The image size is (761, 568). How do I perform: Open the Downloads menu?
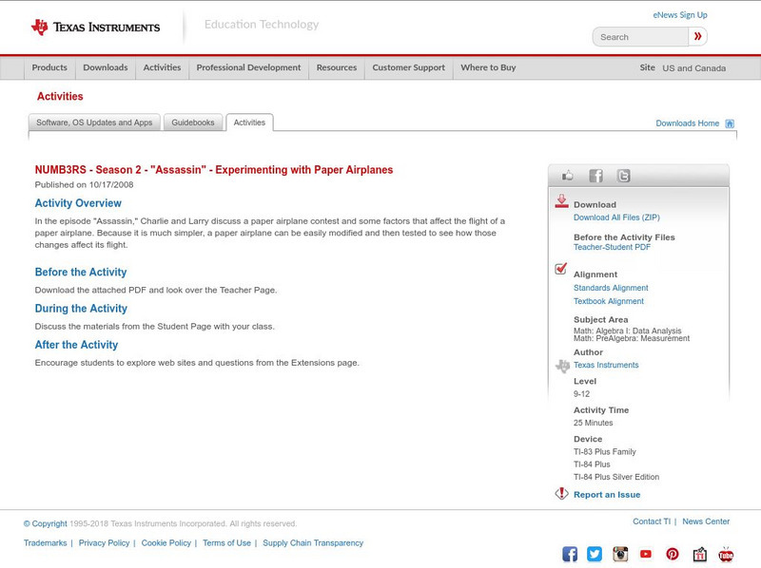[x=106, y=67]
